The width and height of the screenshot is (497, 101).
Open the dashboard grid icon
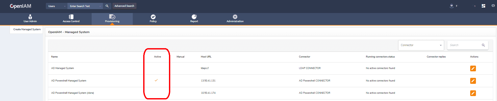(483, 6)
